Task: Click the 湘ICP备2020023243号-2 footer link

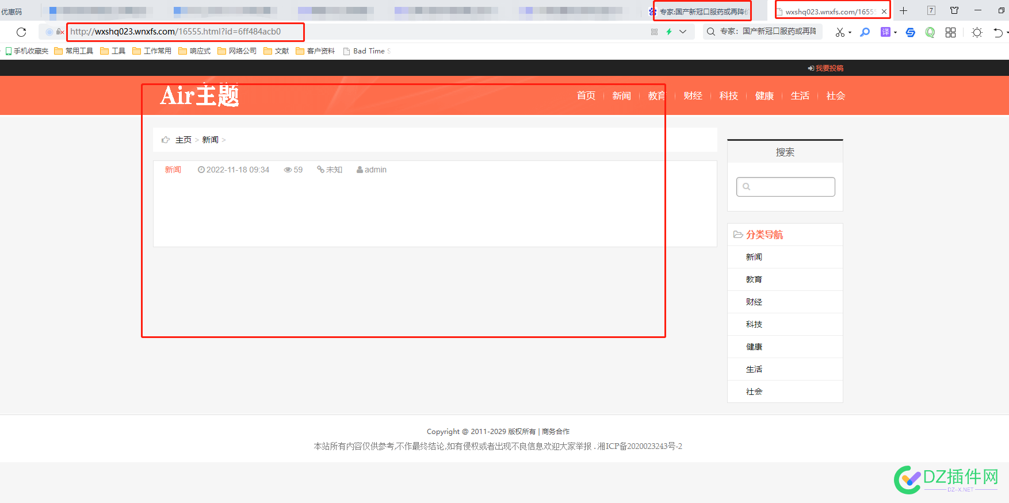Action: pyautogui.click(x=640, y=447)
